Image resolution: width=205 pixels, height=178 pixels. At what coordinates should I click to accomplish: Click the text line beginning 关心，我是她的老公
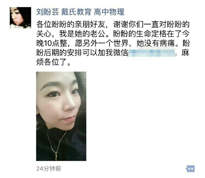[113, 34]
